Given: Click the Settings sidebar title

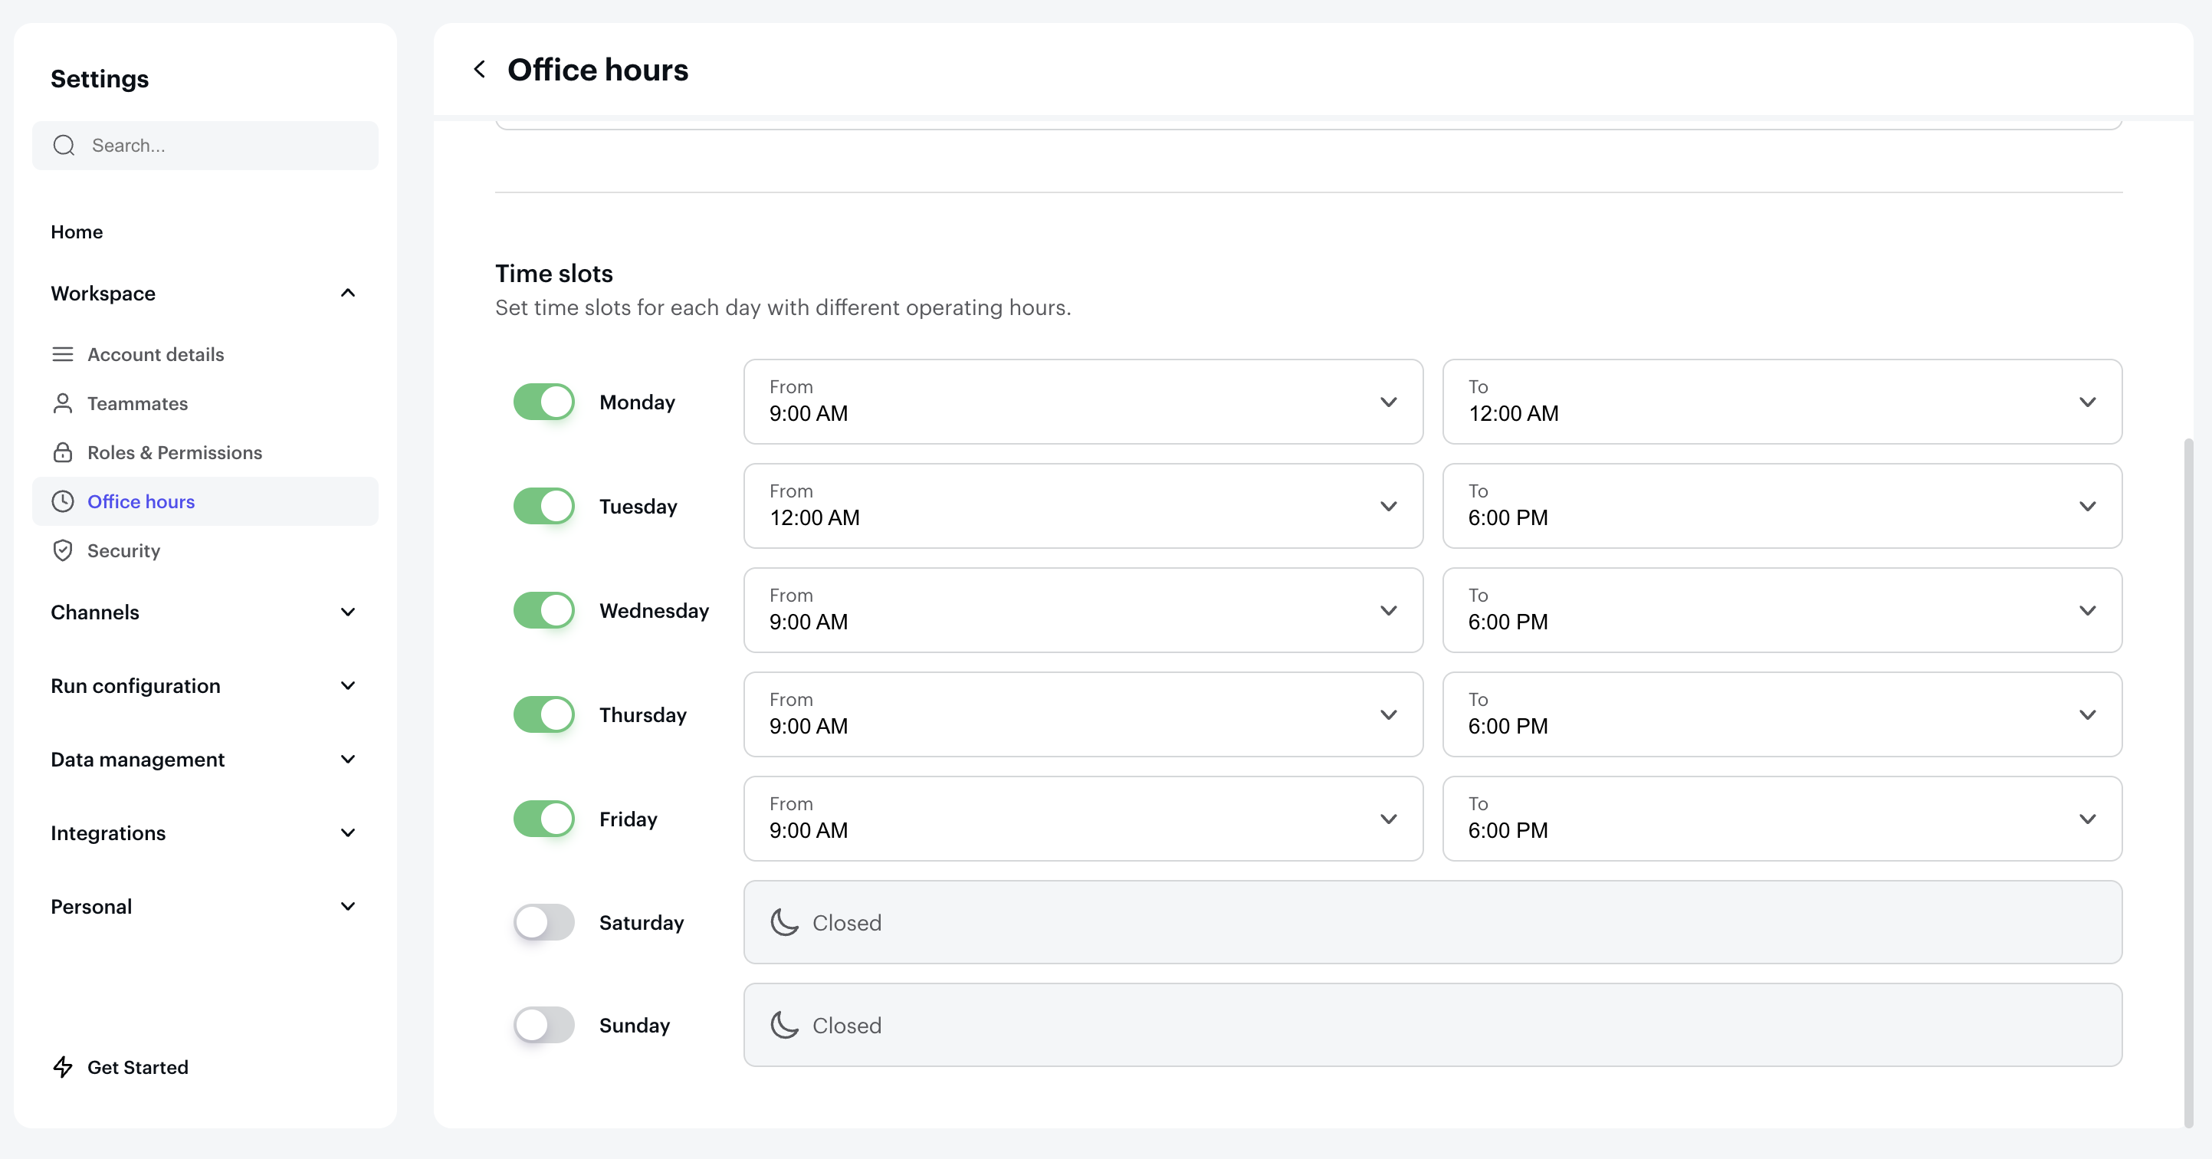Looking at the screenshot, I should coord(100,79).
